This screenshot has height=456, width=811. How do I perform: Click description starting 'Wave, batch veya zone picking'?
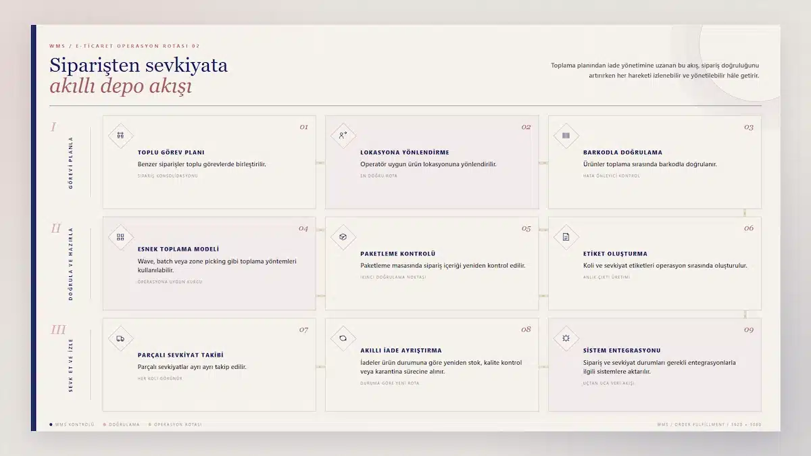[217, 265]
